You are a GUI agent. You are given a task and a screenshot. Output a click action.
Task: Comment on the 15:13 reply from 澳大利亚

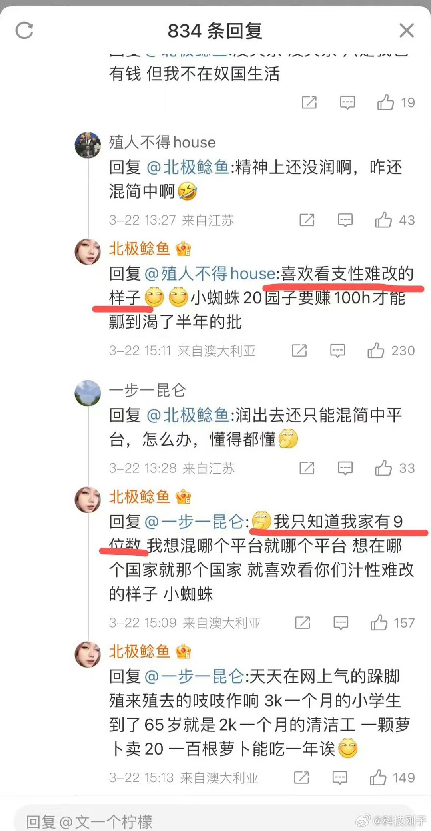340,778
